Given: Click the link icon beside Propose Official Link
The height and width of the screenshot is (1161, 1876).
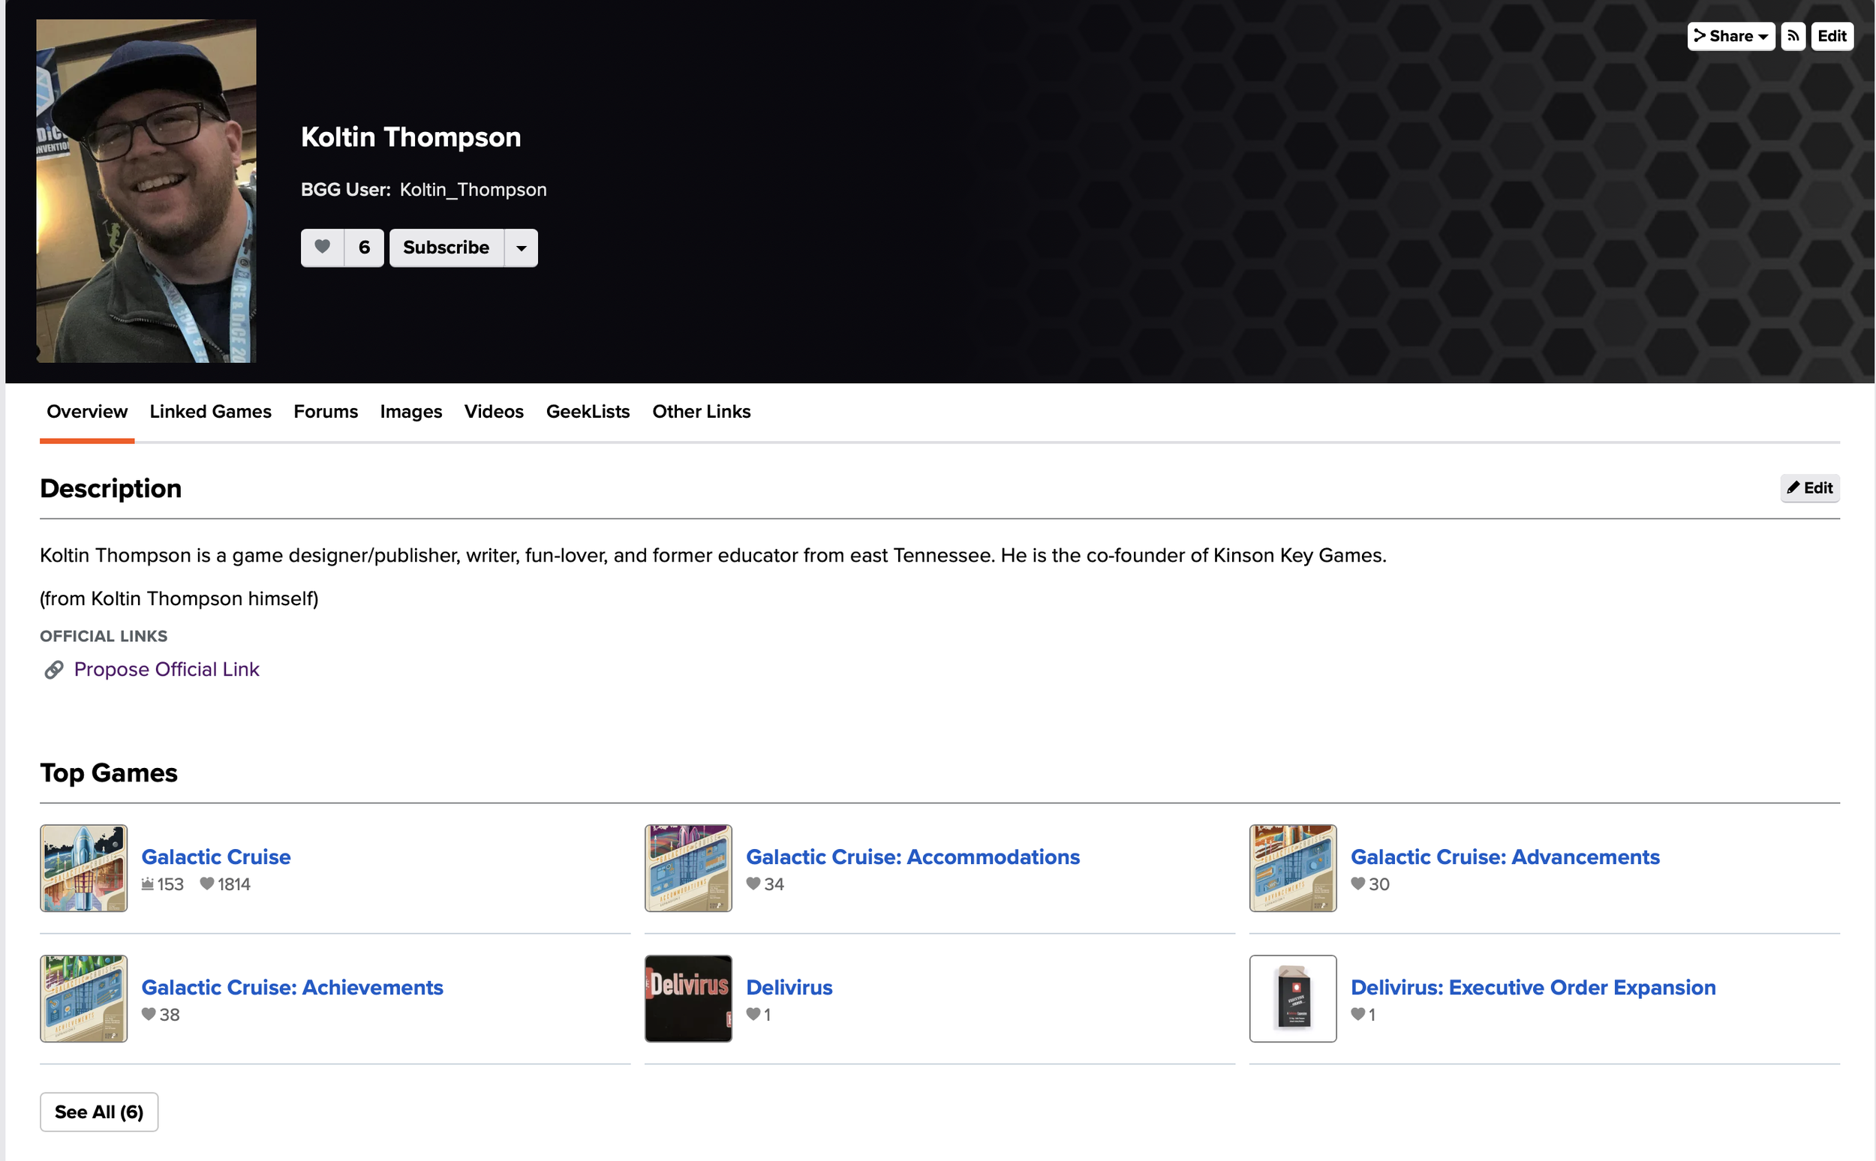Looking at the screenshot, I should 53,670.
